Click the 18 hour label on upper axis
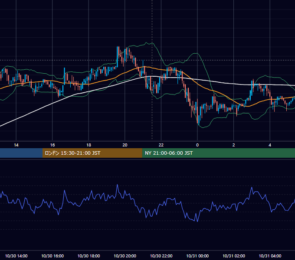The height and width of the screenshot is (260, 295). (88, 145)
